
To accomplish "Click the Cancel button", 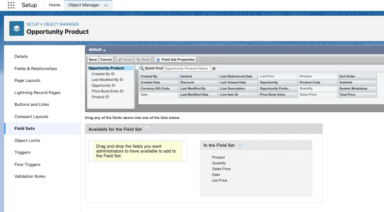I will tap(106, 59).
